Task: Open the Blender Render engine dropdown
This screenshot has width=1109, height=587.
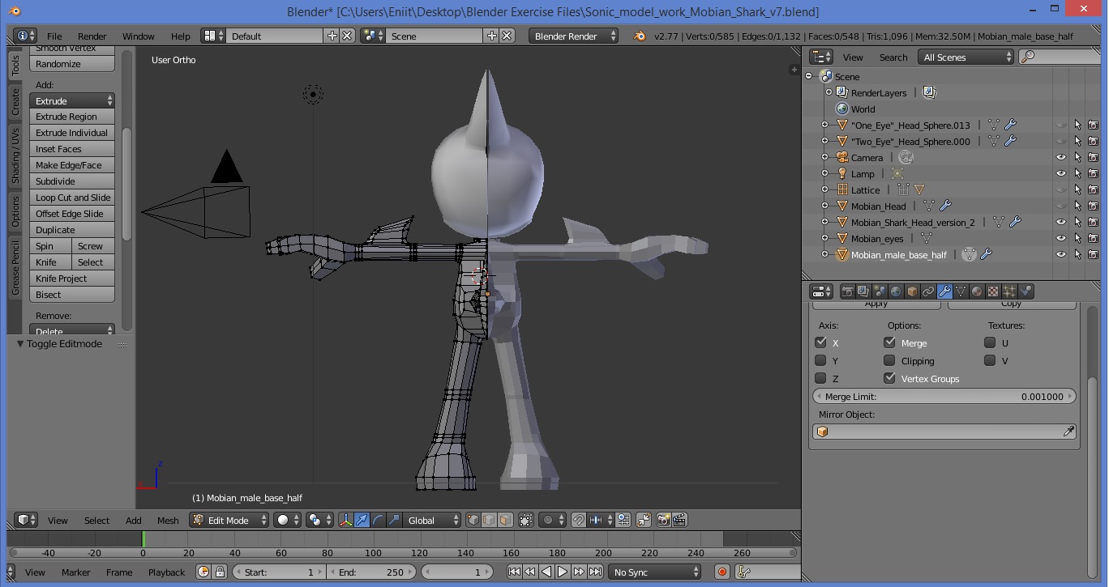Action: point(573,36)
